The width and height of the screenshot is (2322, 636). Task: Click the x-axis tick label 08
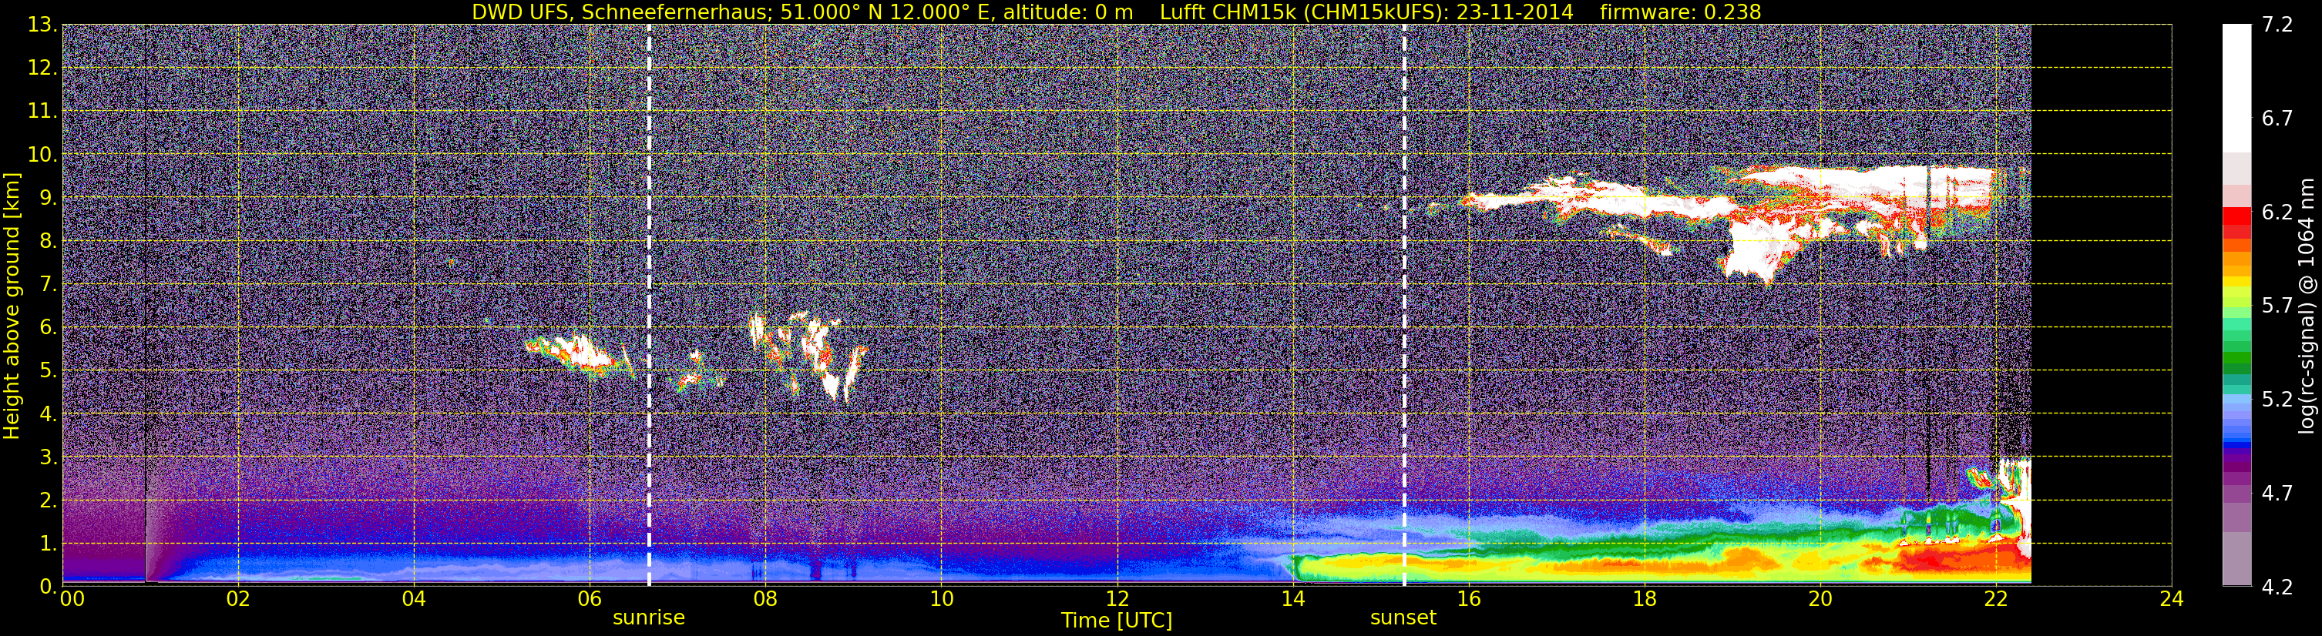point(765,599)
